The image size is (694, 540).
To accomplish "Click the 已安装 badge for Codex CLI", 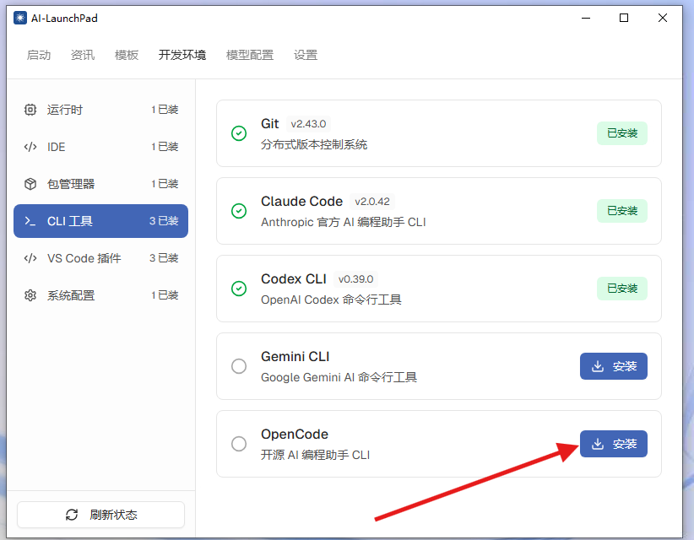I will pos(622,289).
